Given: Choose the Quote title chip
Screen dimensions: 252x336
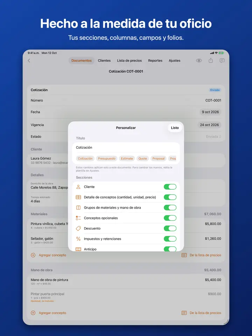Looking at the screenshot, I should coord(142,159).
